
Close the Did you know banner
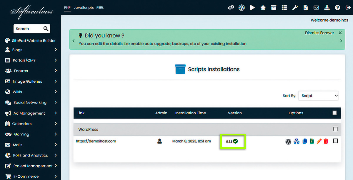(x=340, y=33)
